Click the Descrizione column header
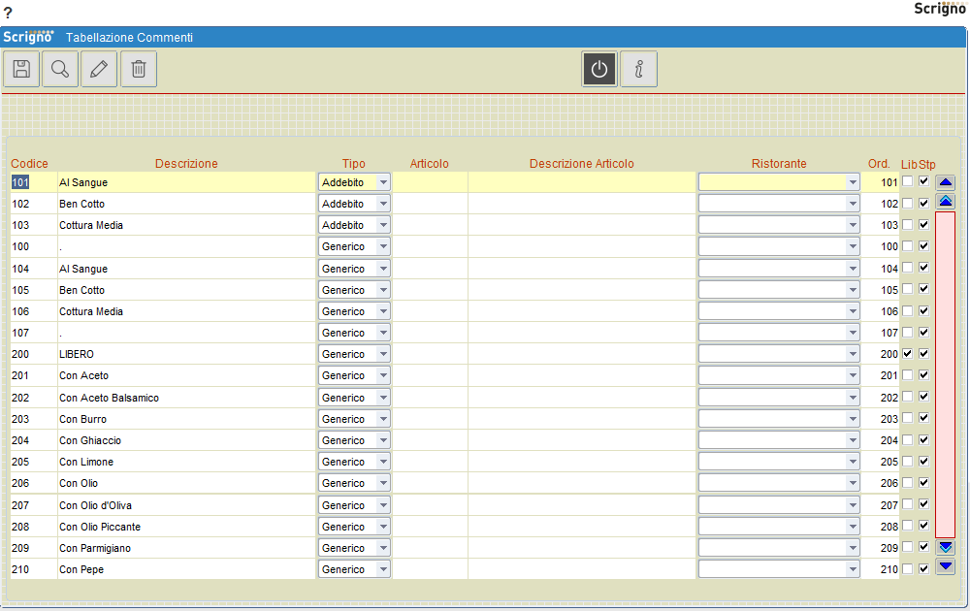The height and width of the screenshot is (611, 970). coord(185,163)
